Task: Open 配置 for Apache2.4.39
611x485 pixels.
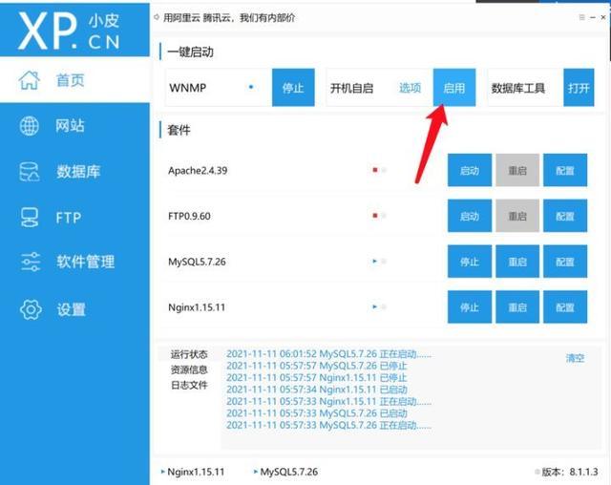Action: (565, 170)
